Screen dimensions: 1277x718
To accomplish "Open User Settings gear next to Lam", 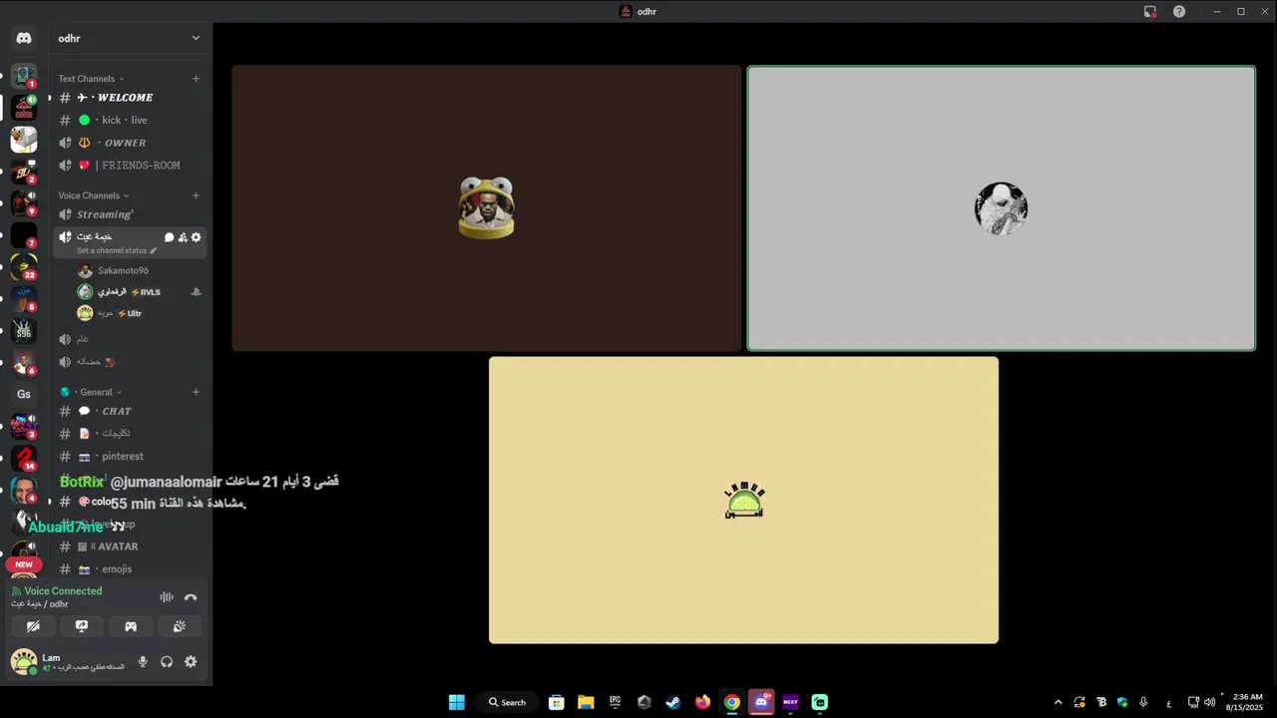I will click(191, 661).
